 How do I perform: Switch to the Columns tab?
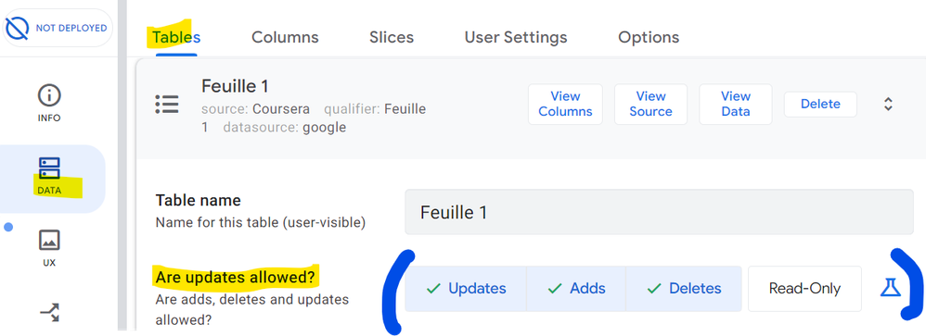click(x=285, y=37)
